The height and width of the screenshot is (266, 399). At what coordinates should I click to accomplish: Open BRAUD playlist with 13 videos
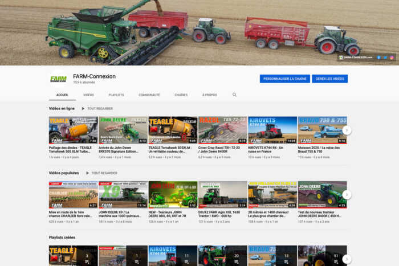pyautogui.click(x=272, y=256)
